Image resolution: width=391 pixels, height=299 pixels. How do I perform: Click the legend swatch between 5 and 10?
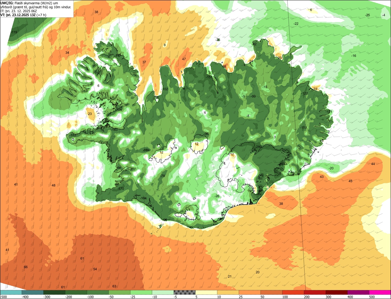[x=206, y=292]
